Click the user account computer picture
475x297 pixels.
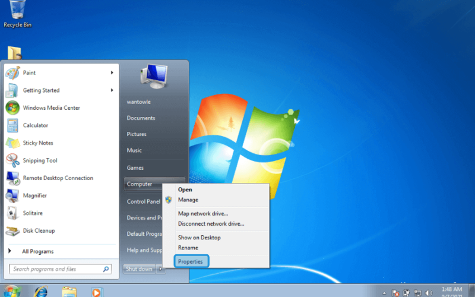point(154,76)
